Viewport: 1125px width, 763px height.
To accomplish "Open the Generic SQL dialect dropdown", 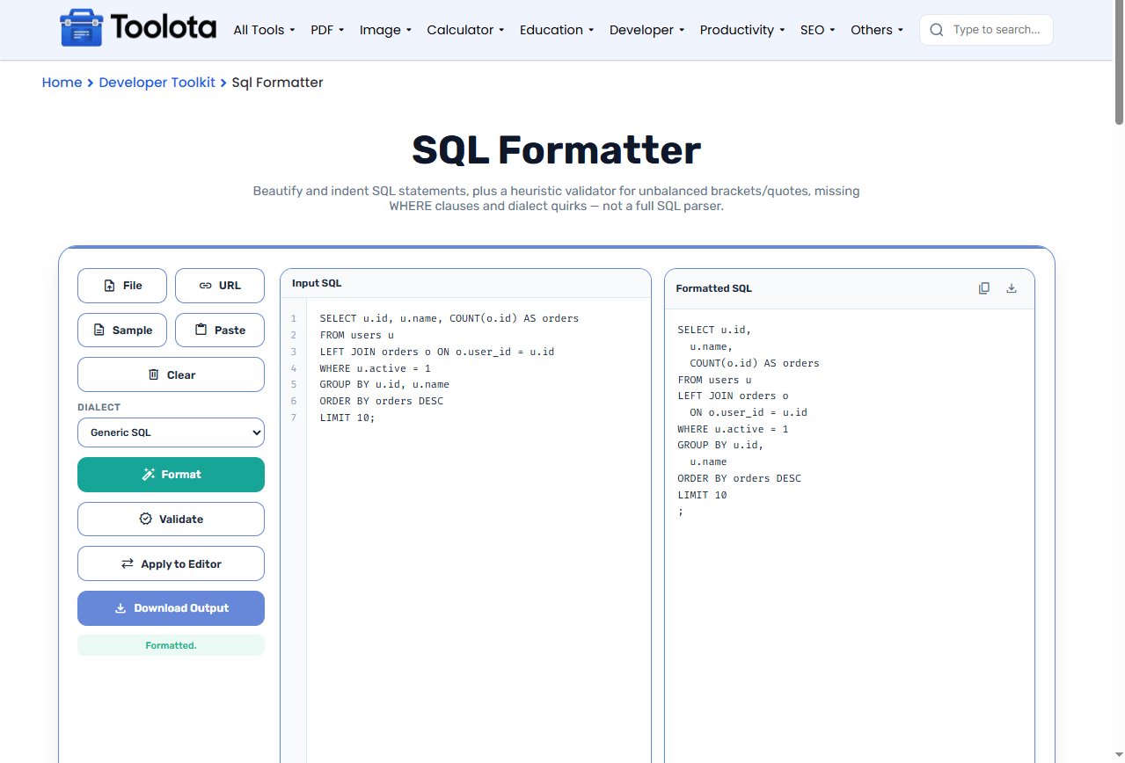I will pos(171,432).
